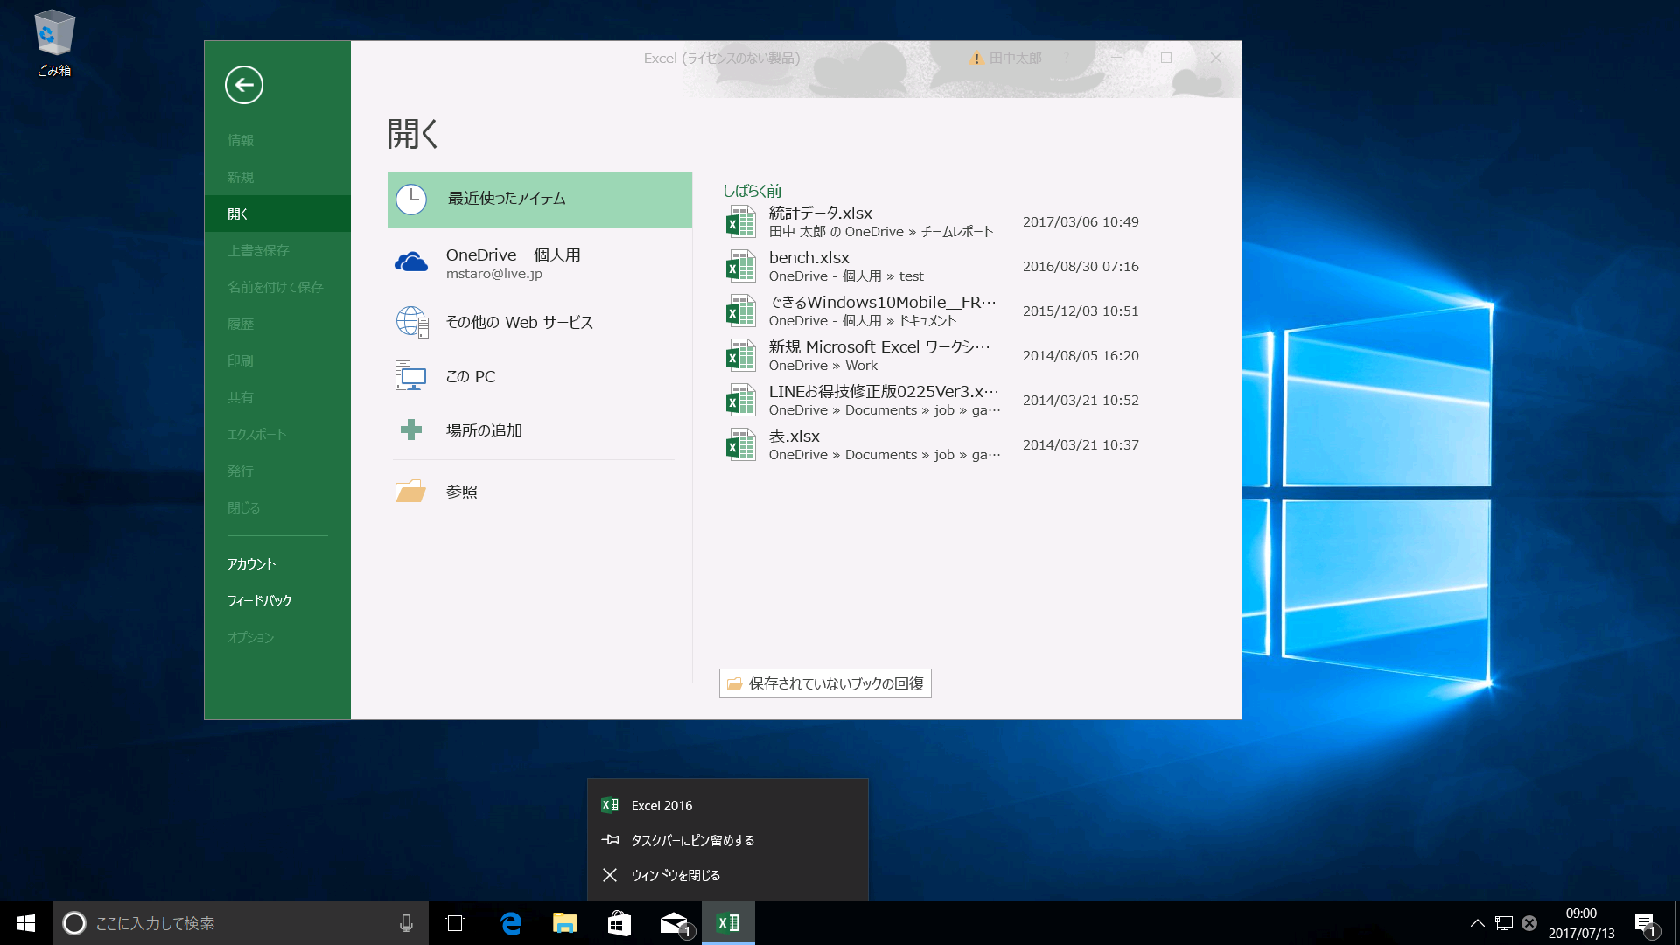Viewport: 1680px width, 945px height.
Task: Click the X icon for ウィンドウを閉じる
Action: [610, 875]
